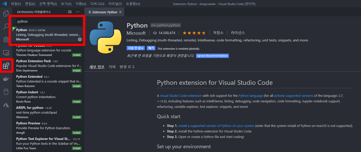Open the Debug view in activity bar
The image size is (361, 152).
tap(6, 40)
